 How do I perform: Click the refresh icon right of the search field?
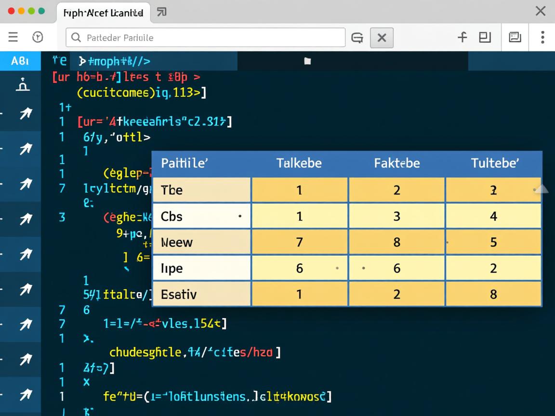pyautogui.click(x=357, y=38)
